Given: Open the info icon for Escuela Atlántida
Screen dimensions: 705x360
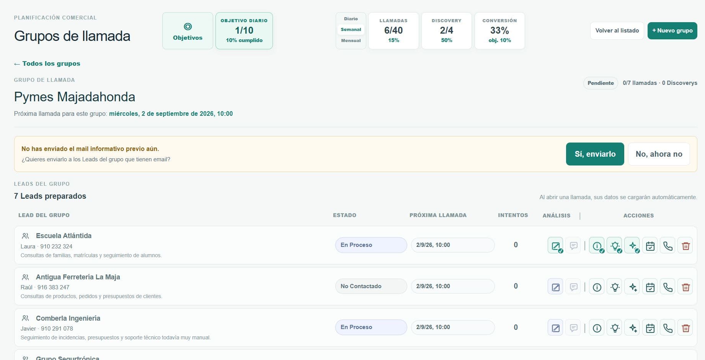Looking at the screenshot, I should click(597, 245).
